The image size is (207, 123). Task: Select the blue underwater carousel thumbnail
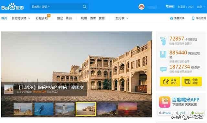pyautogui.click(x=44, y=109)
